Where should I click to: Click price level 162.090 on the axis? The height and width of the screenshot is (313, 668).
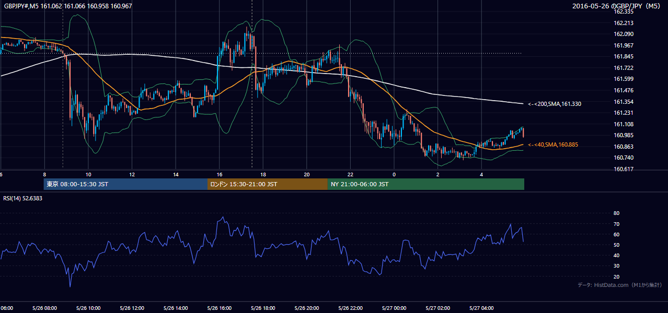[x=624, y=34]
